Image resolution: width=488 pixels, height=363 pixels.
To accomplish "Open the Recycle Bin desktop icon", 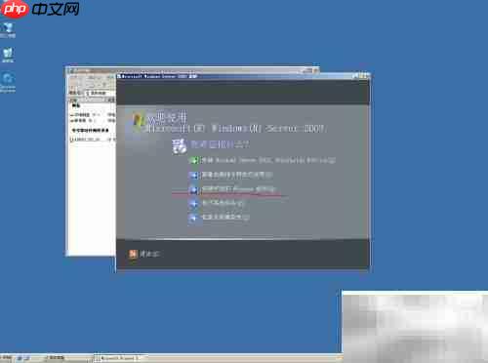I will (8, 56).
